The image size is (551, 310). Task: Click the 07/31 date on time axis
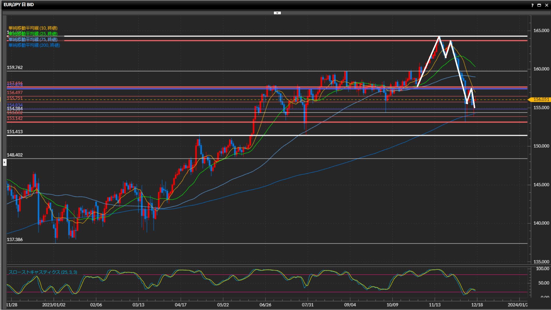(307, 305)
